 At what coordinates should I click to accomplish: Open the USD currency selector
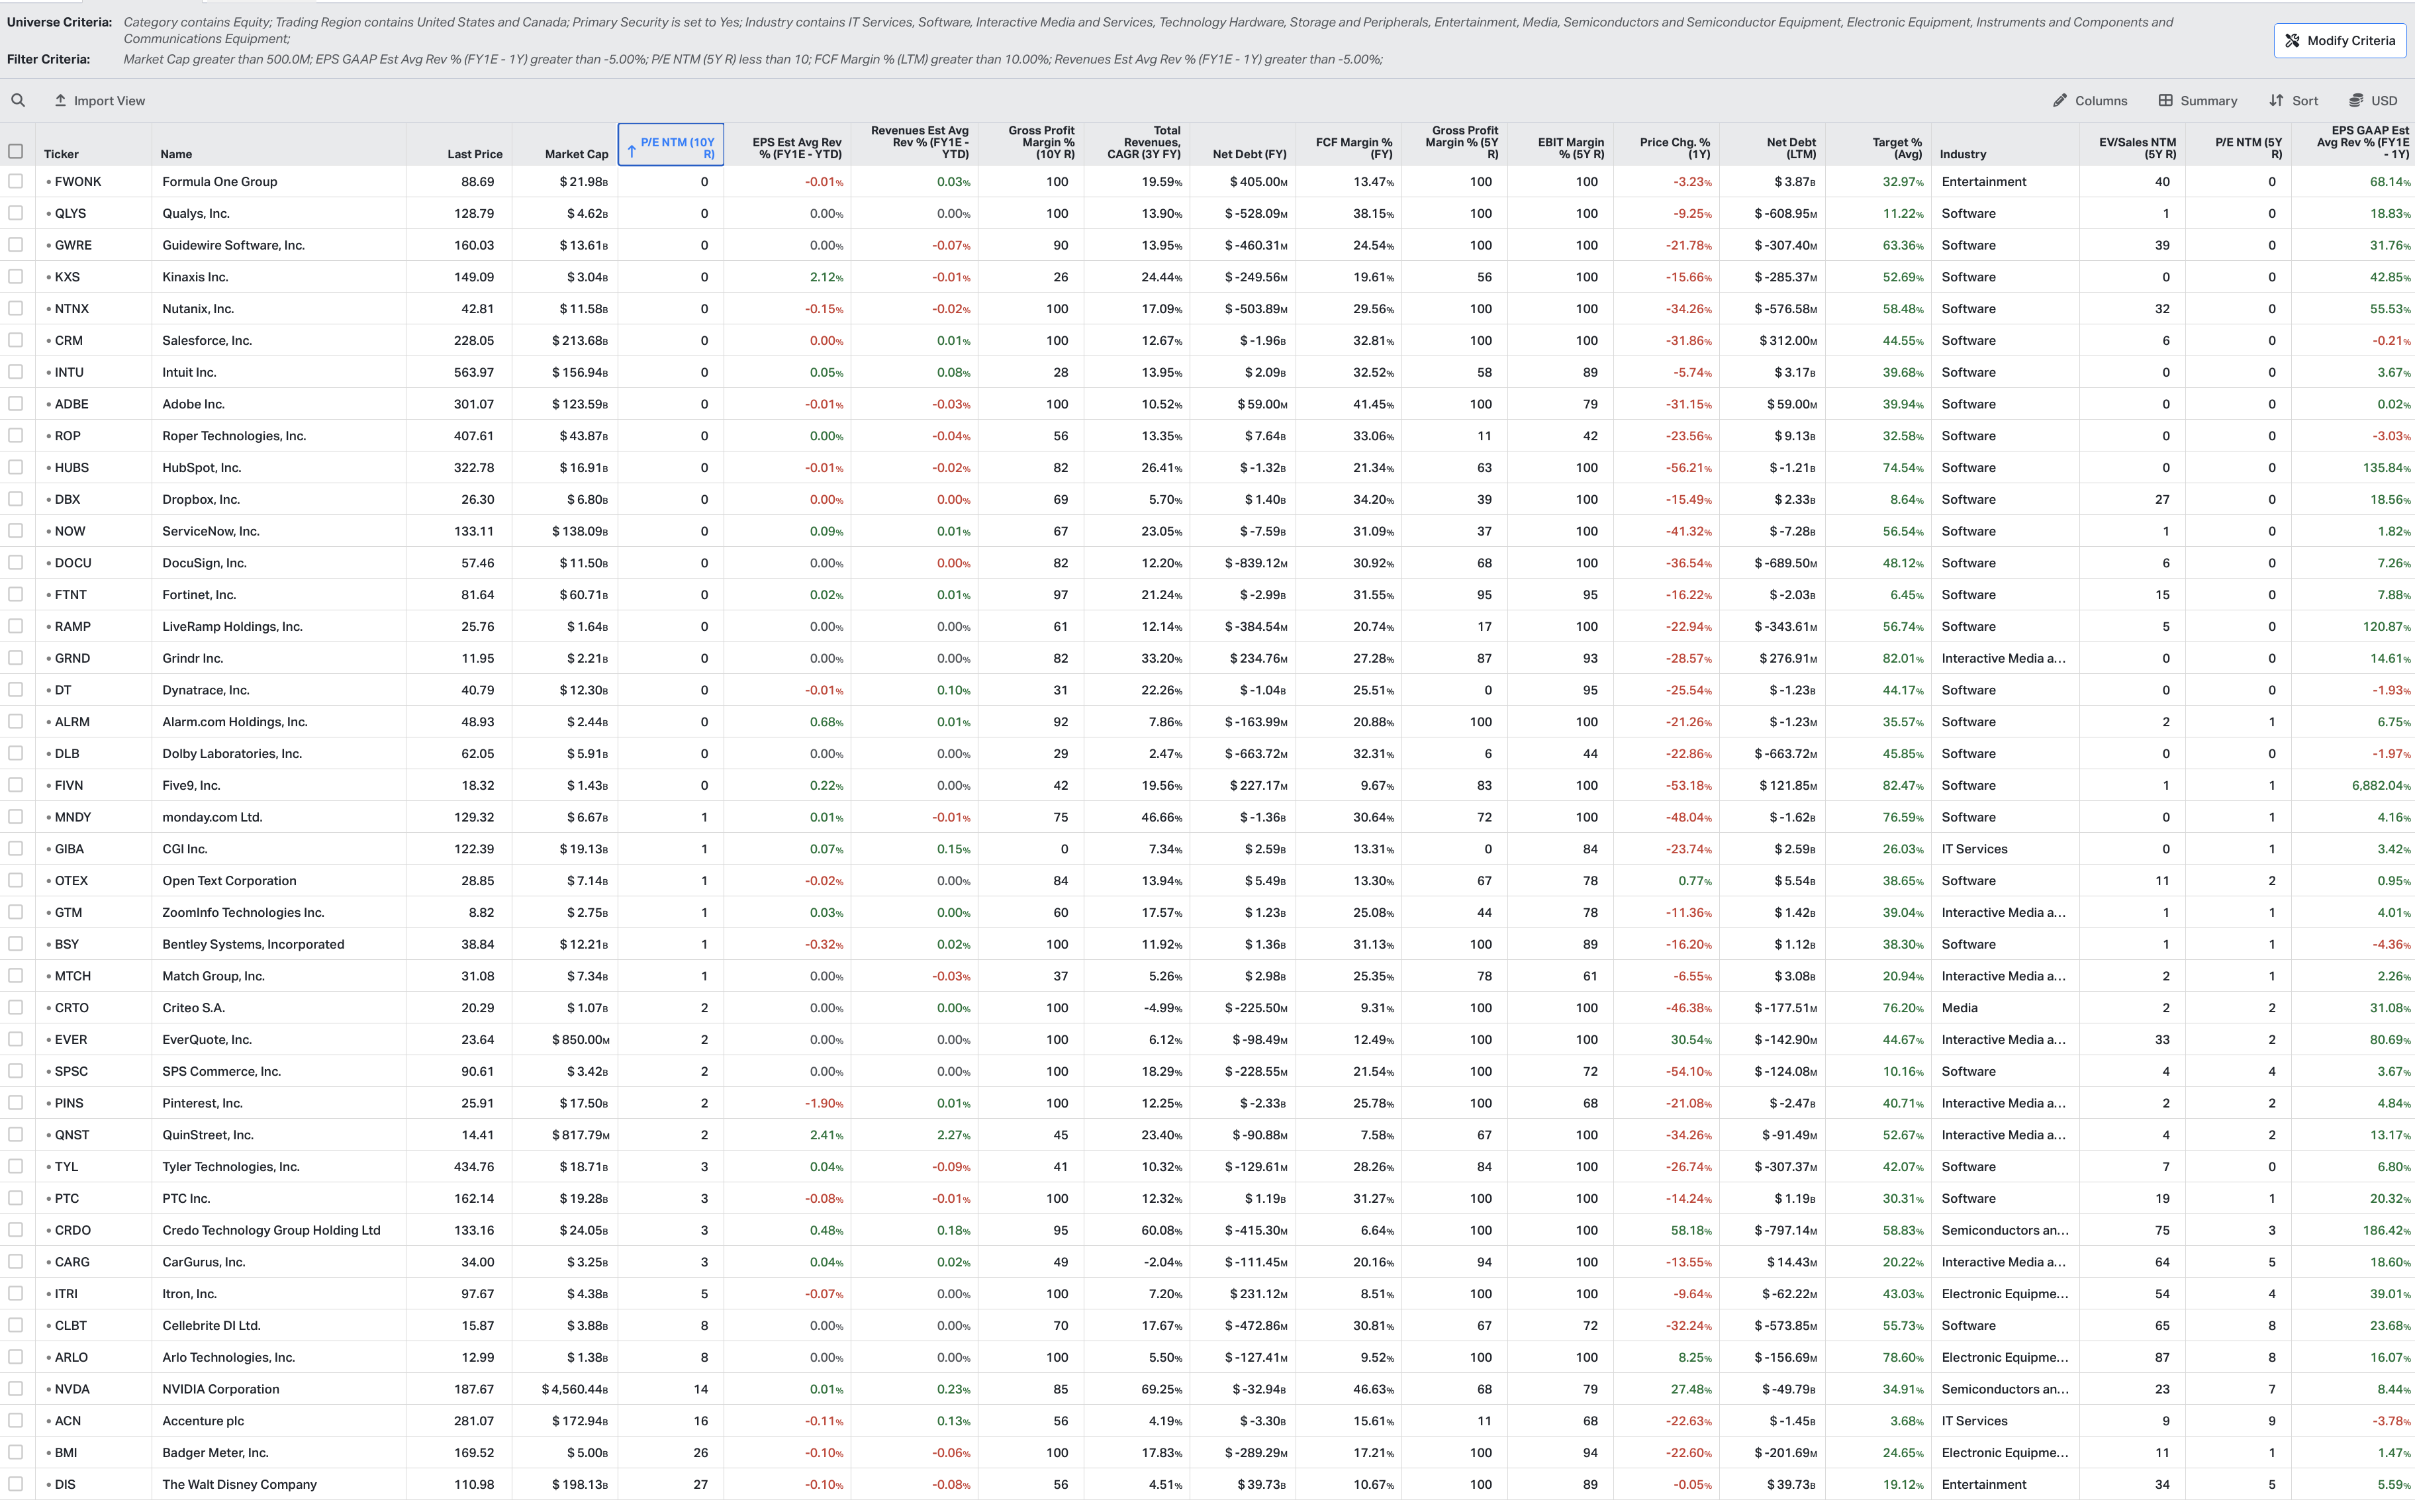pos(2373,100)
